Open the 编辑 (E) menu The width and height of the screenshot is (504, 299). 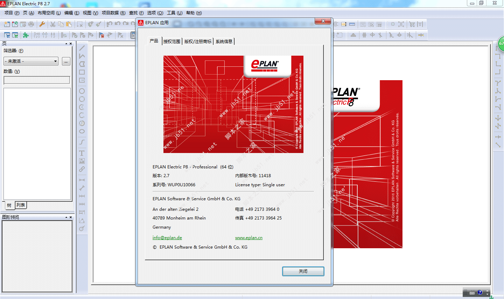click(x=72, y=13)
